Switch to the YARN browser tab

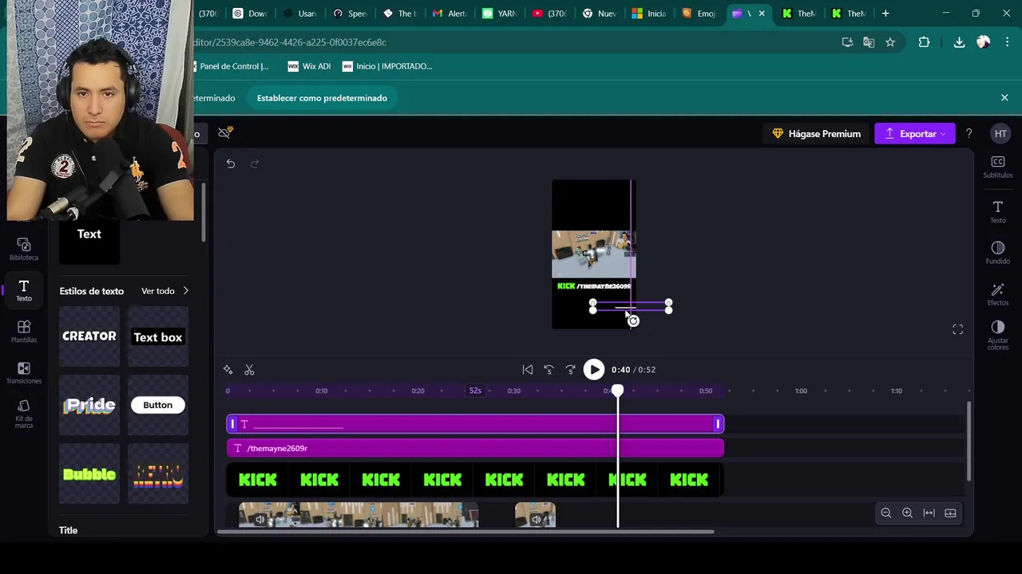point(499,14)
